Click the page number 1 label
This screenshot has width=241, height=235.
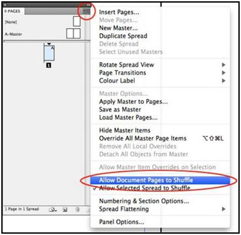click(x=49, y=65)
